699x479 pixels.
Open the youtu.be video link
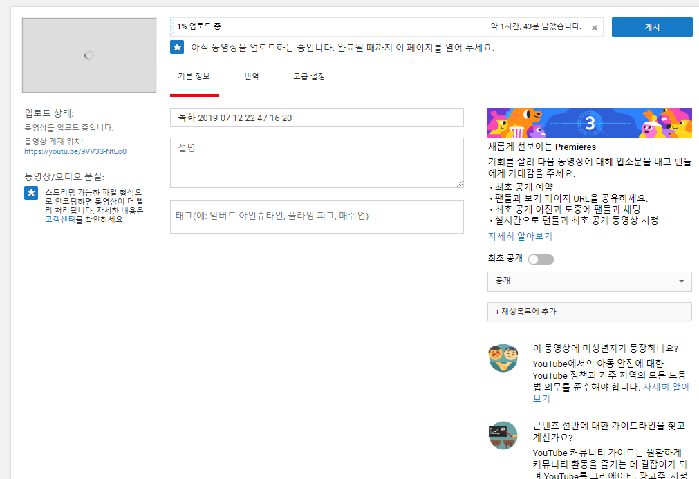tap(75, 151)
